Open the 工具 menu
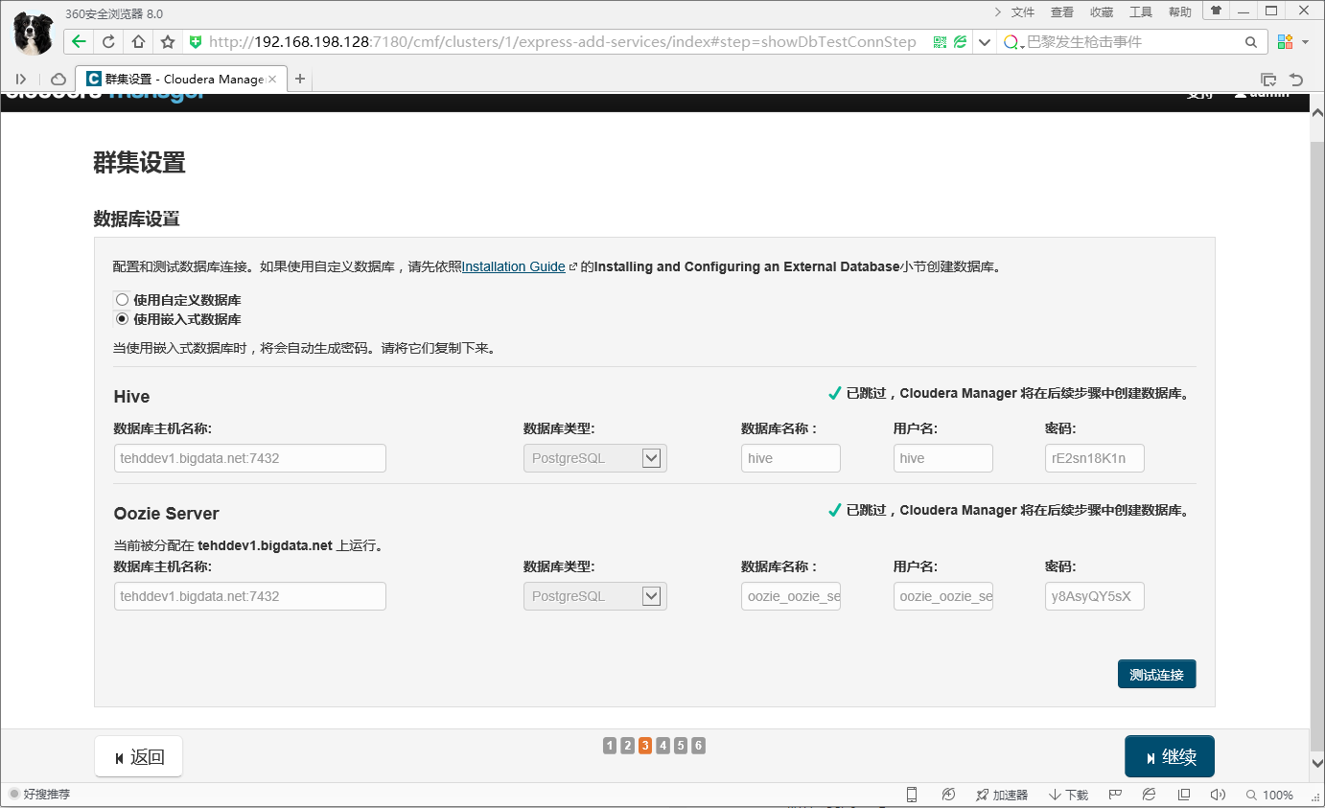Screen dimensions: 1325x808 [1141, 12]
